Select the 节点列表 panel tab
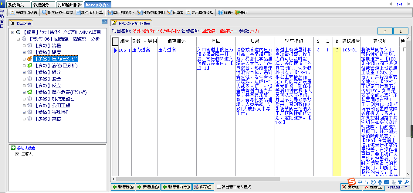This screenshot has width=413, height=193. [21, 23]
